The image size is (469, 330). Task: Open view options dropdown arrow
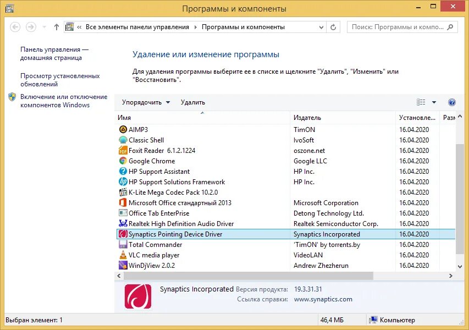434,102
